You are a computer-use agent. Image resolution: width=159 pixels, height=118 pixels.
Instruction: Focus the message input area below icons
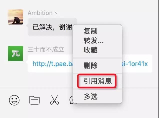point(79,112)
